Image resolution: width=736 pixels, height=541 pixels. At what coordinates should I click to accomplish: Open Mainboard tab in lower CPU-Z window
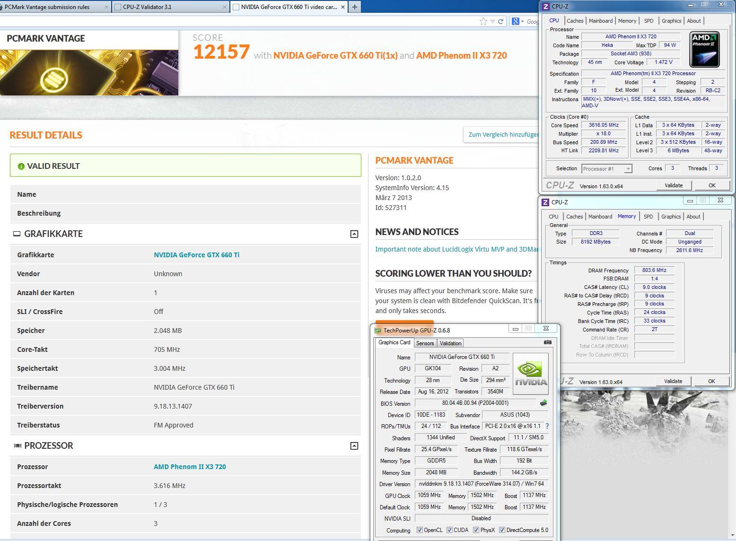pyautogui.click(x=600, y=217)
